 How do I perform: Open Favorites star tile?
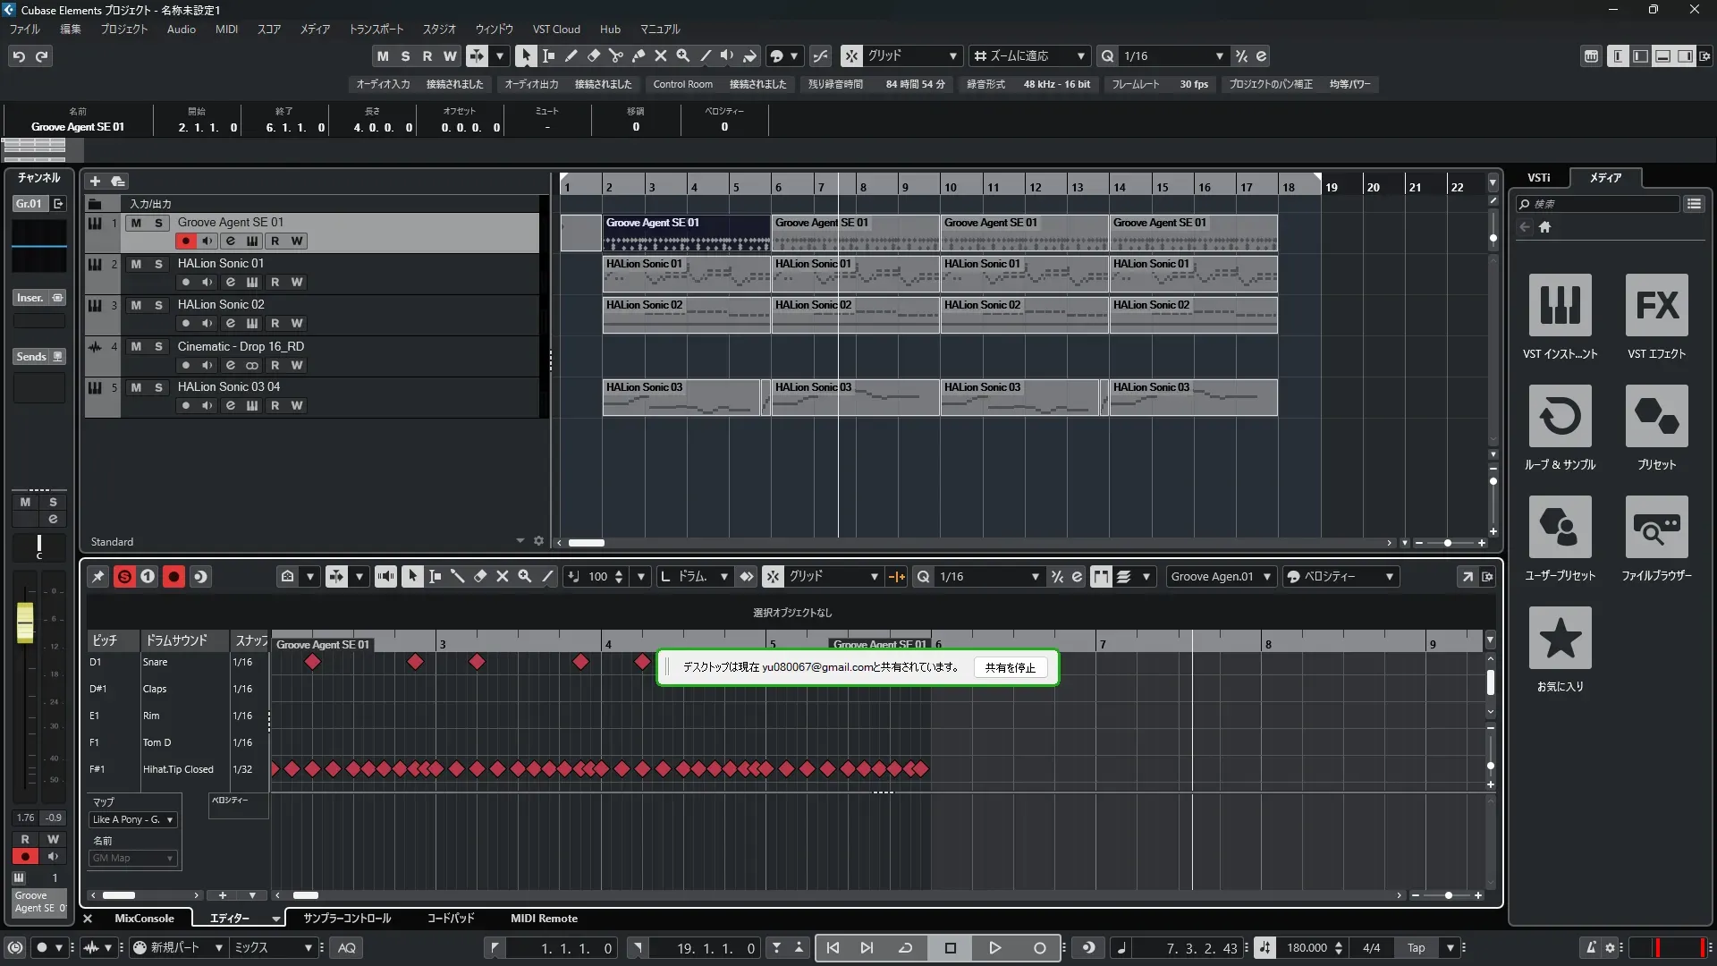coord(1560,638)
